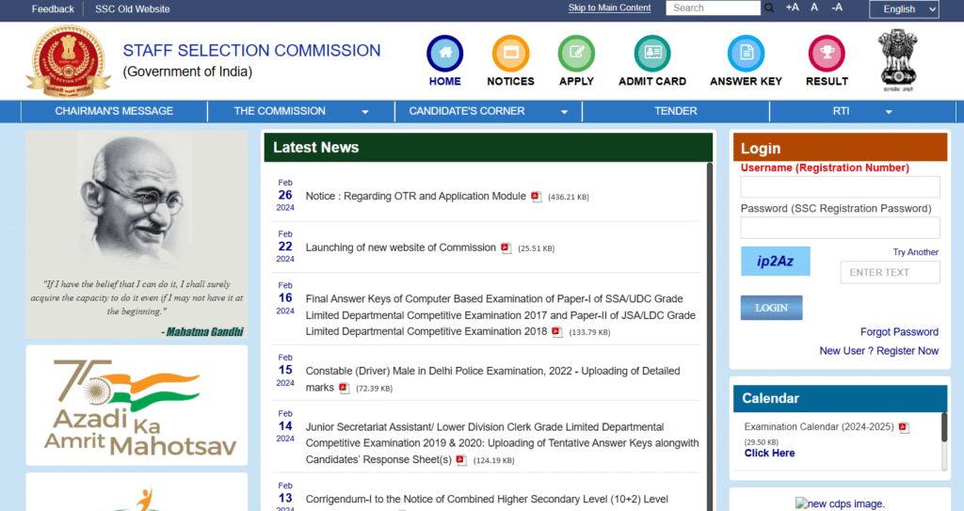This screenshot has height=511, width=964.
Task: Focus the SSC Registration Password field
Action: point(841,228)
